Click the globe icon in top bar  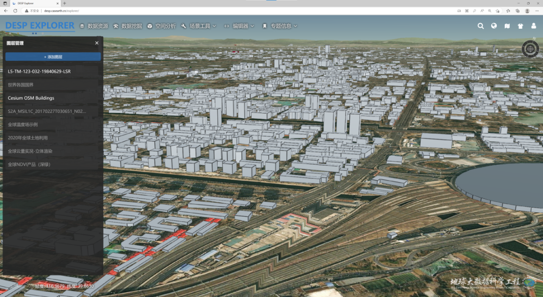(x=494, y=26)
